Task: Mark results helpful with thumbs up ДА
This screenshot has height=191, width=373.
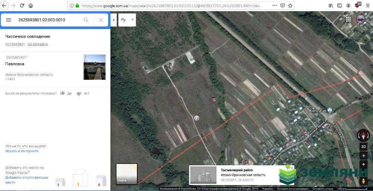Action: point(65,93)
